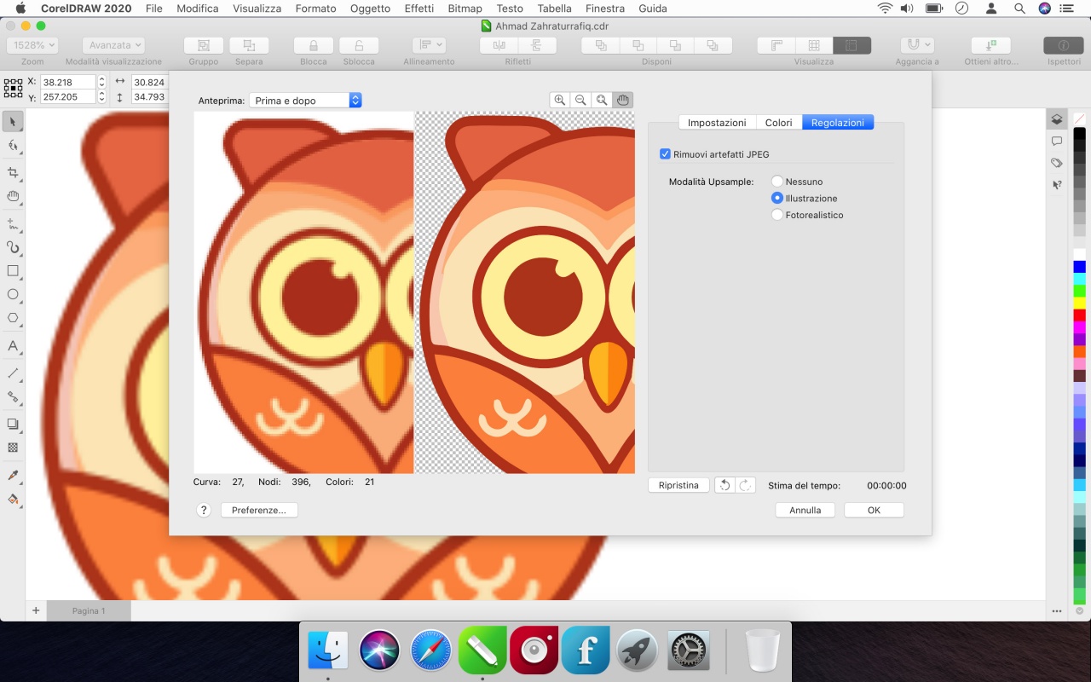Click the OK button
Image resolution: width=1091 pixels, height=682 pixels.
pos(874,510)
